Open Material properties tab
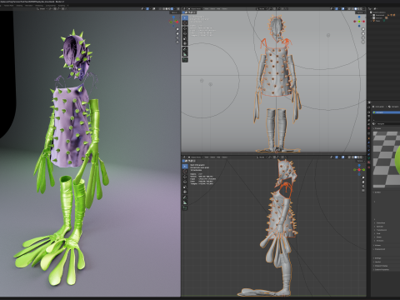Viewport: 400px width, 300px height. point(369,162)
